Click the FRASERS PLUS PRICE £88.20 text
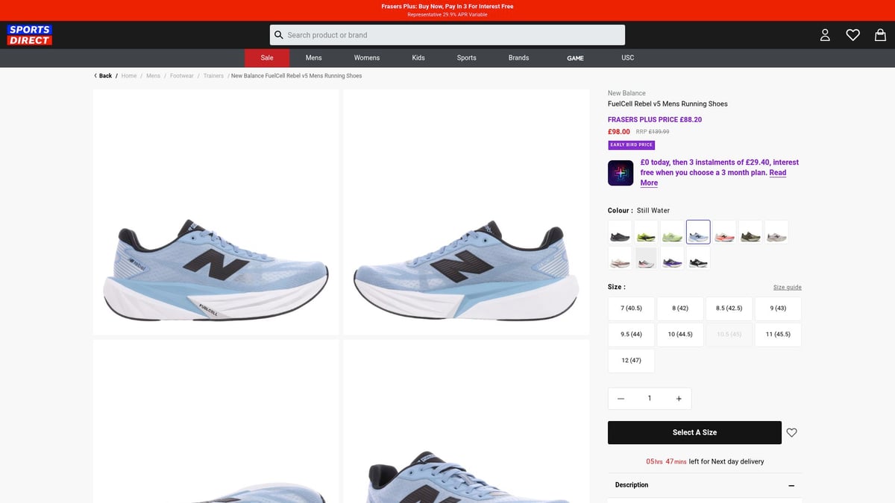This screenshot has height=503, width=895. (x=655, y=119)
